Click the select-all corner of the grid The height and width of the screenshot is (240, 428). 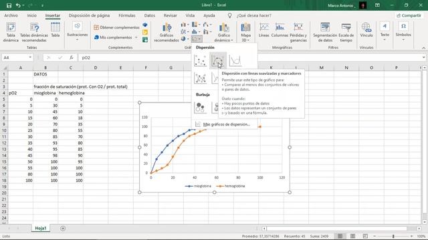click(5, 68)
